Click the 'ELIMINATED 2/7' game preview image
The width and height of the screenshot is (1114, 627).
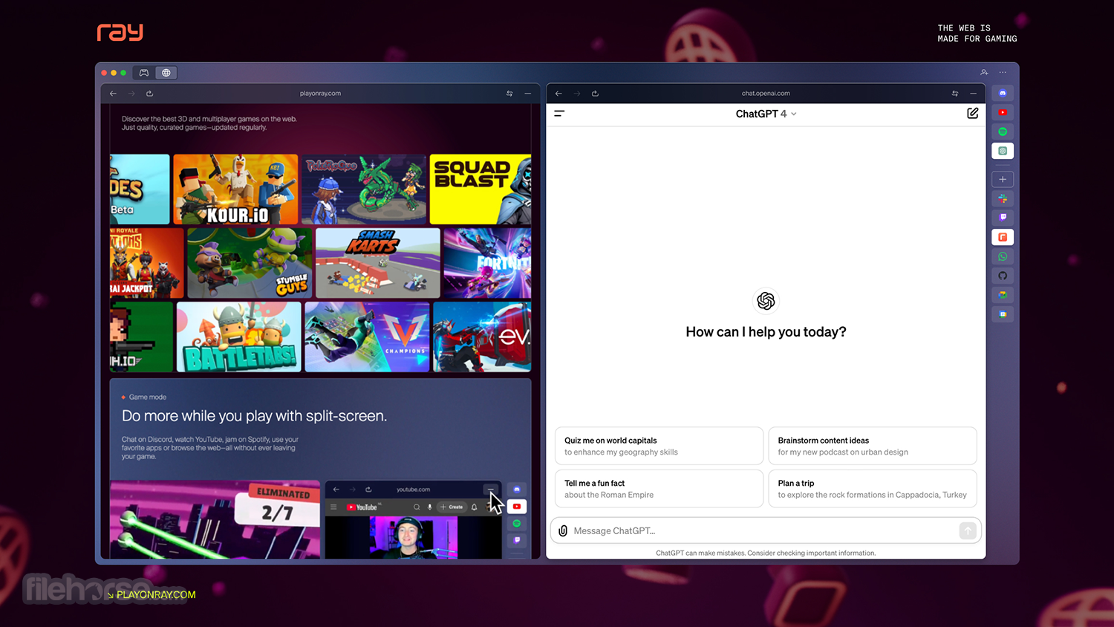click(215, 519)
